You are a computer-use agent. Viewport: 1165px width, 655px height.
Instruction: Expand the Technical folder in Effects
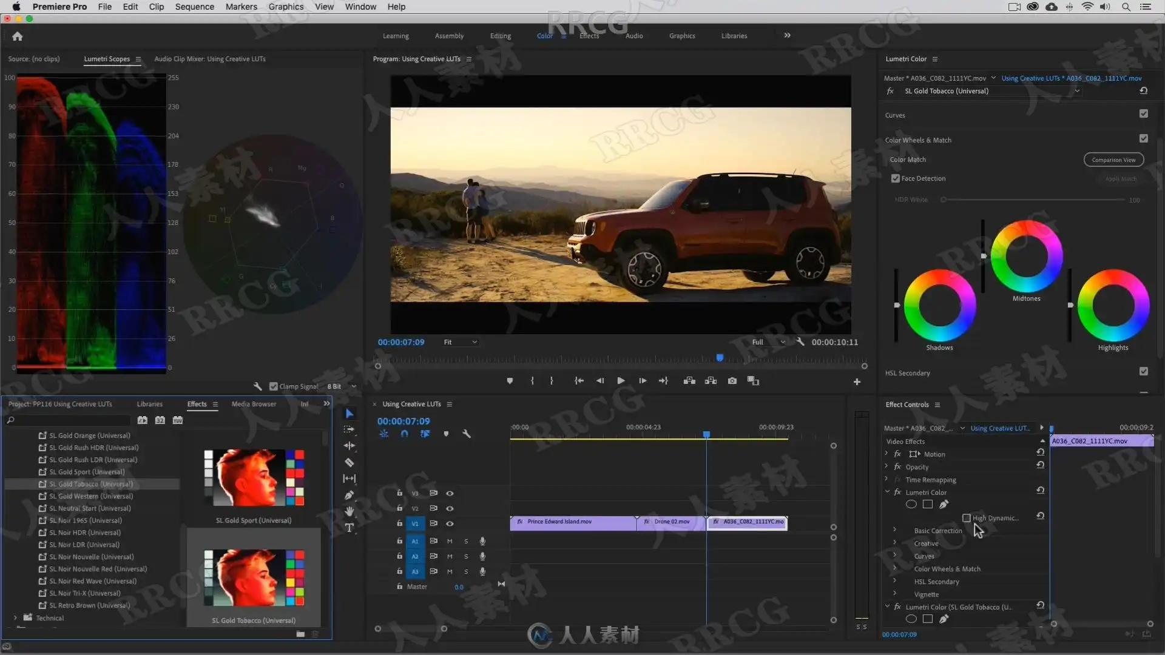(15, 618)
